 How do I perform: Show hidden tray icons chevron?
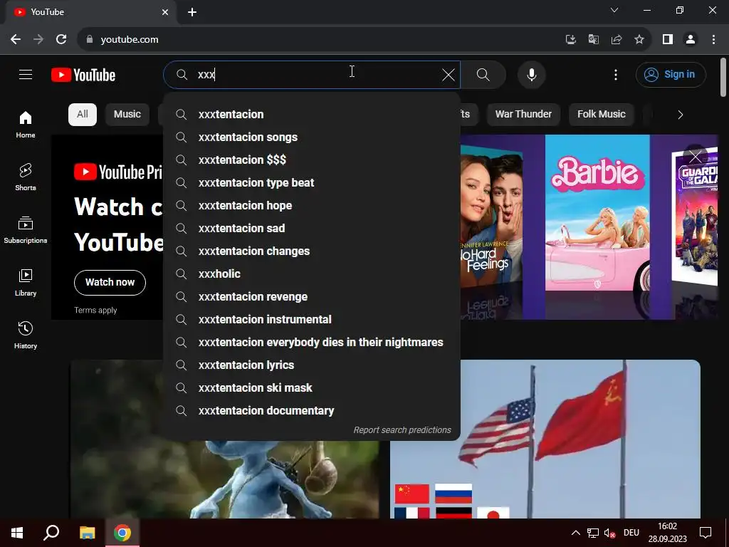point(575,533)
